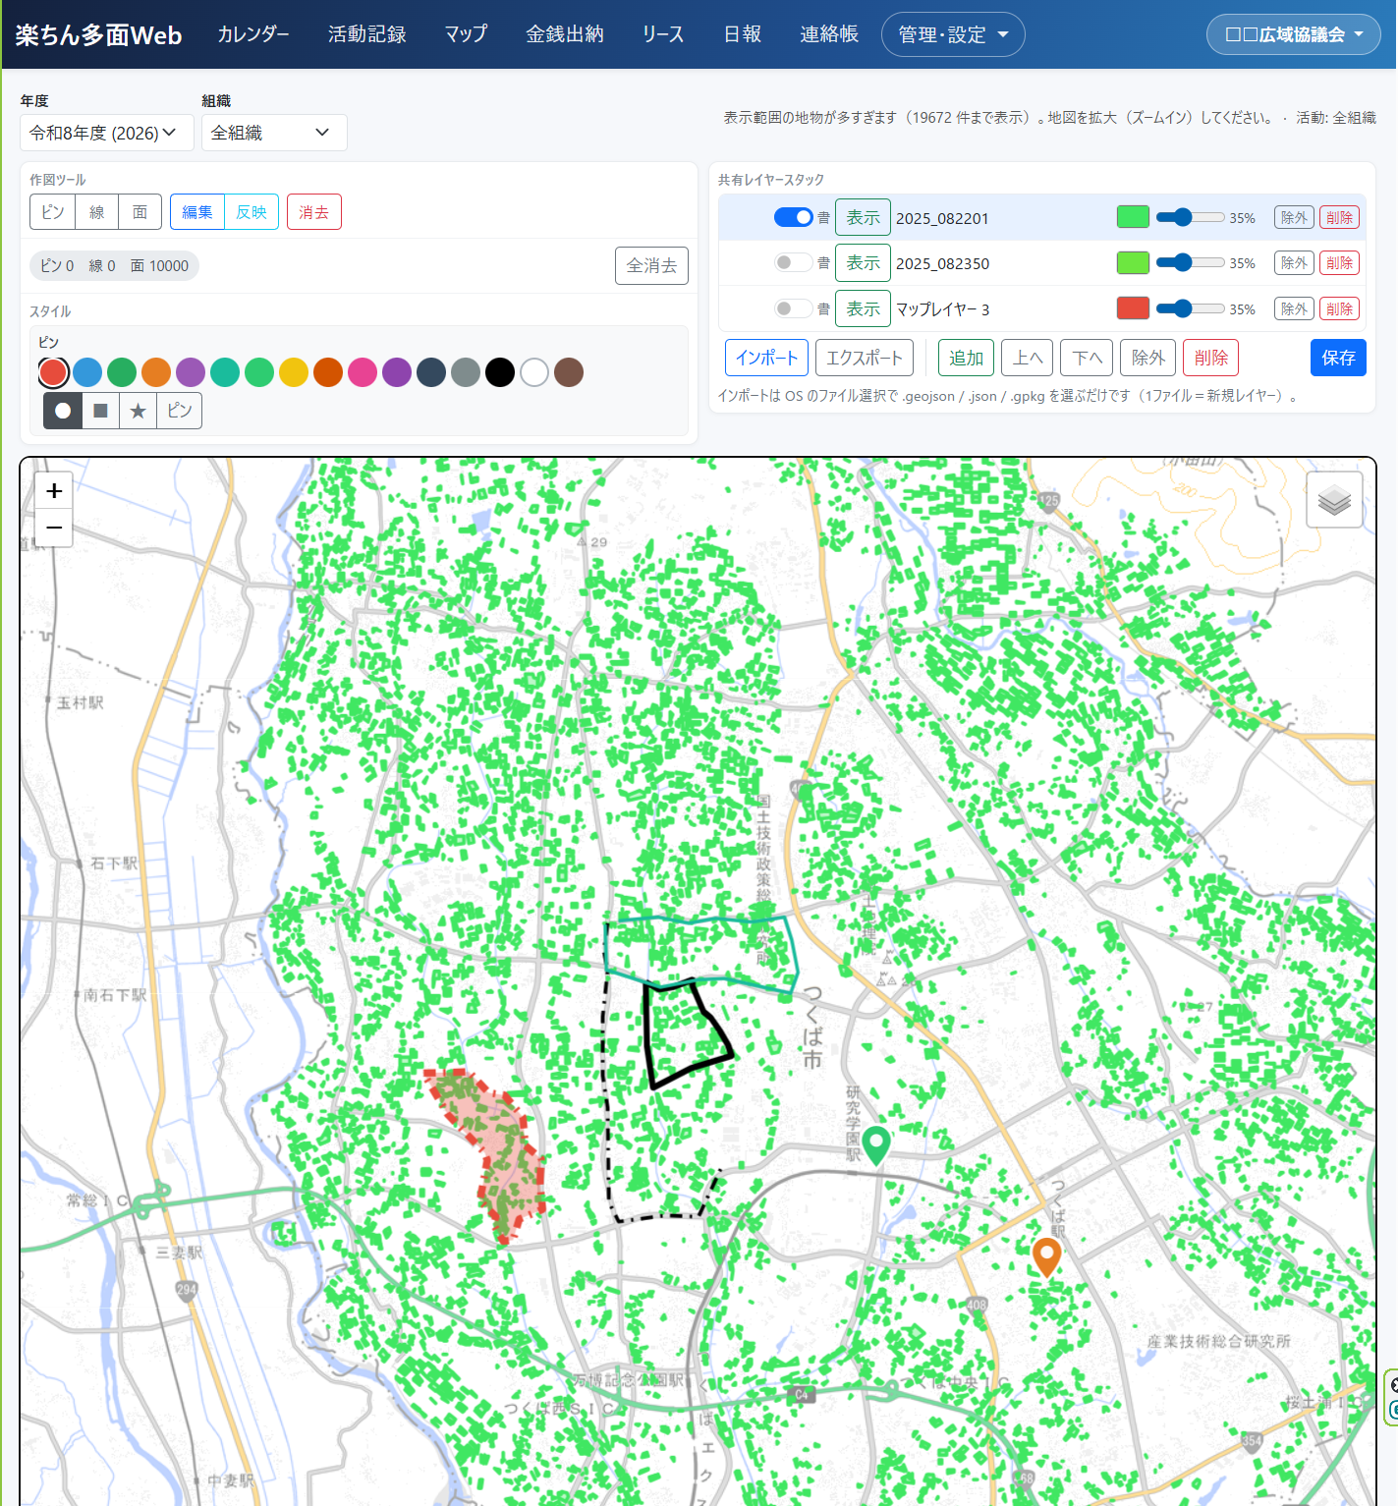The image size is (1398, 1506).
Task: Click 表示 for 2025_082201 layer
Action: coord(863,217)
